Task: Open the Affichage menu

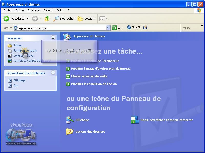Action: [34, 10]
